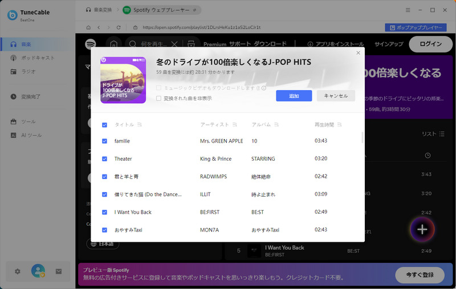Click the info icon beside music video option

pyautogui.click(x=264, y=88)
